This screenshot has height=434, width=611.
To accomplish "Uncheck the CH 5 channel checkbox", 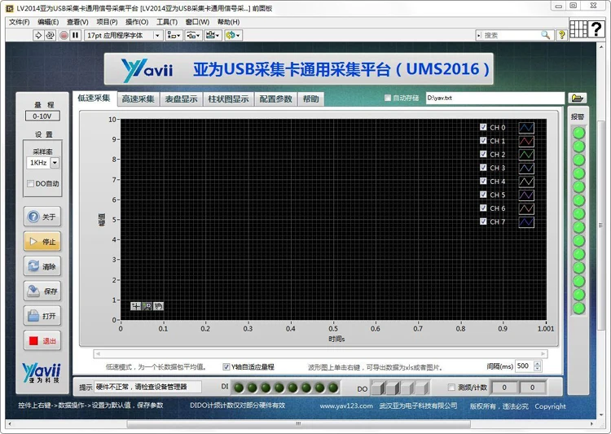I will point(483,195).
